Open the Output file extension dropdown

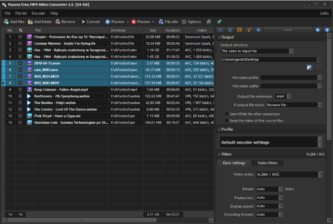289,96
